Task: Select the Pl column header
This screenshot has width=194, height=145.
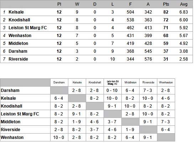Action: click(x=59, y=4)
